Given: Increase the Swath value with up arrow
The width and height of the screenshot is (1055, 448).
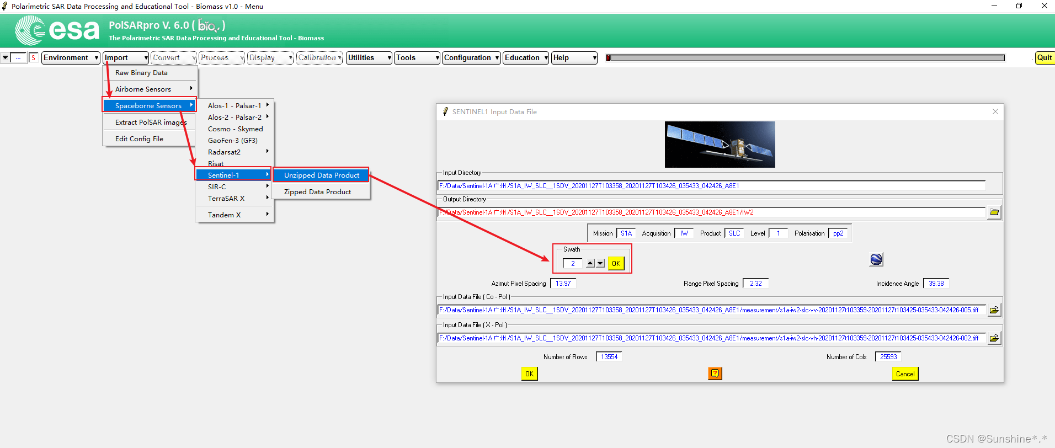Looking at the screenshot, I should tap(590, 264).
